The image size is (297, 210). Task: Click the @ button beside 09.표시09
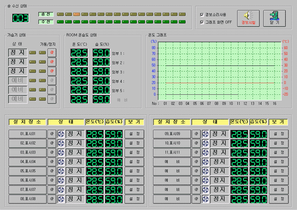[x=196, y=134]
